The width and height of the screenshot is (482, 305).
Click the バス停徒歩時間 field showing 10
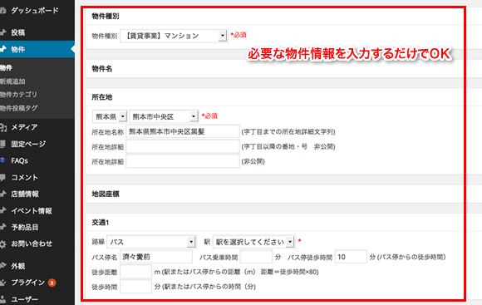click(x=351, y=257)
